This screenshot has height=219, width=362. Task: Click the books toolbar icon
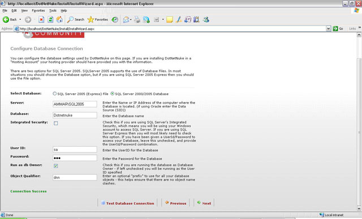pyautogui.click(x=196, y=20)
